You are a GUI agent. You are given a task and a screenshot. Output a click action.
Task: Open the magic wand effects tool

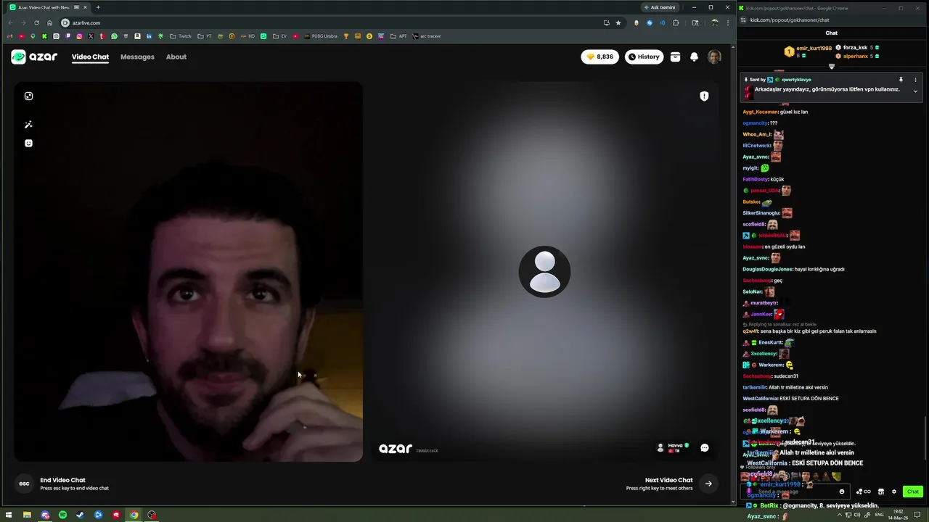[28, 125]
